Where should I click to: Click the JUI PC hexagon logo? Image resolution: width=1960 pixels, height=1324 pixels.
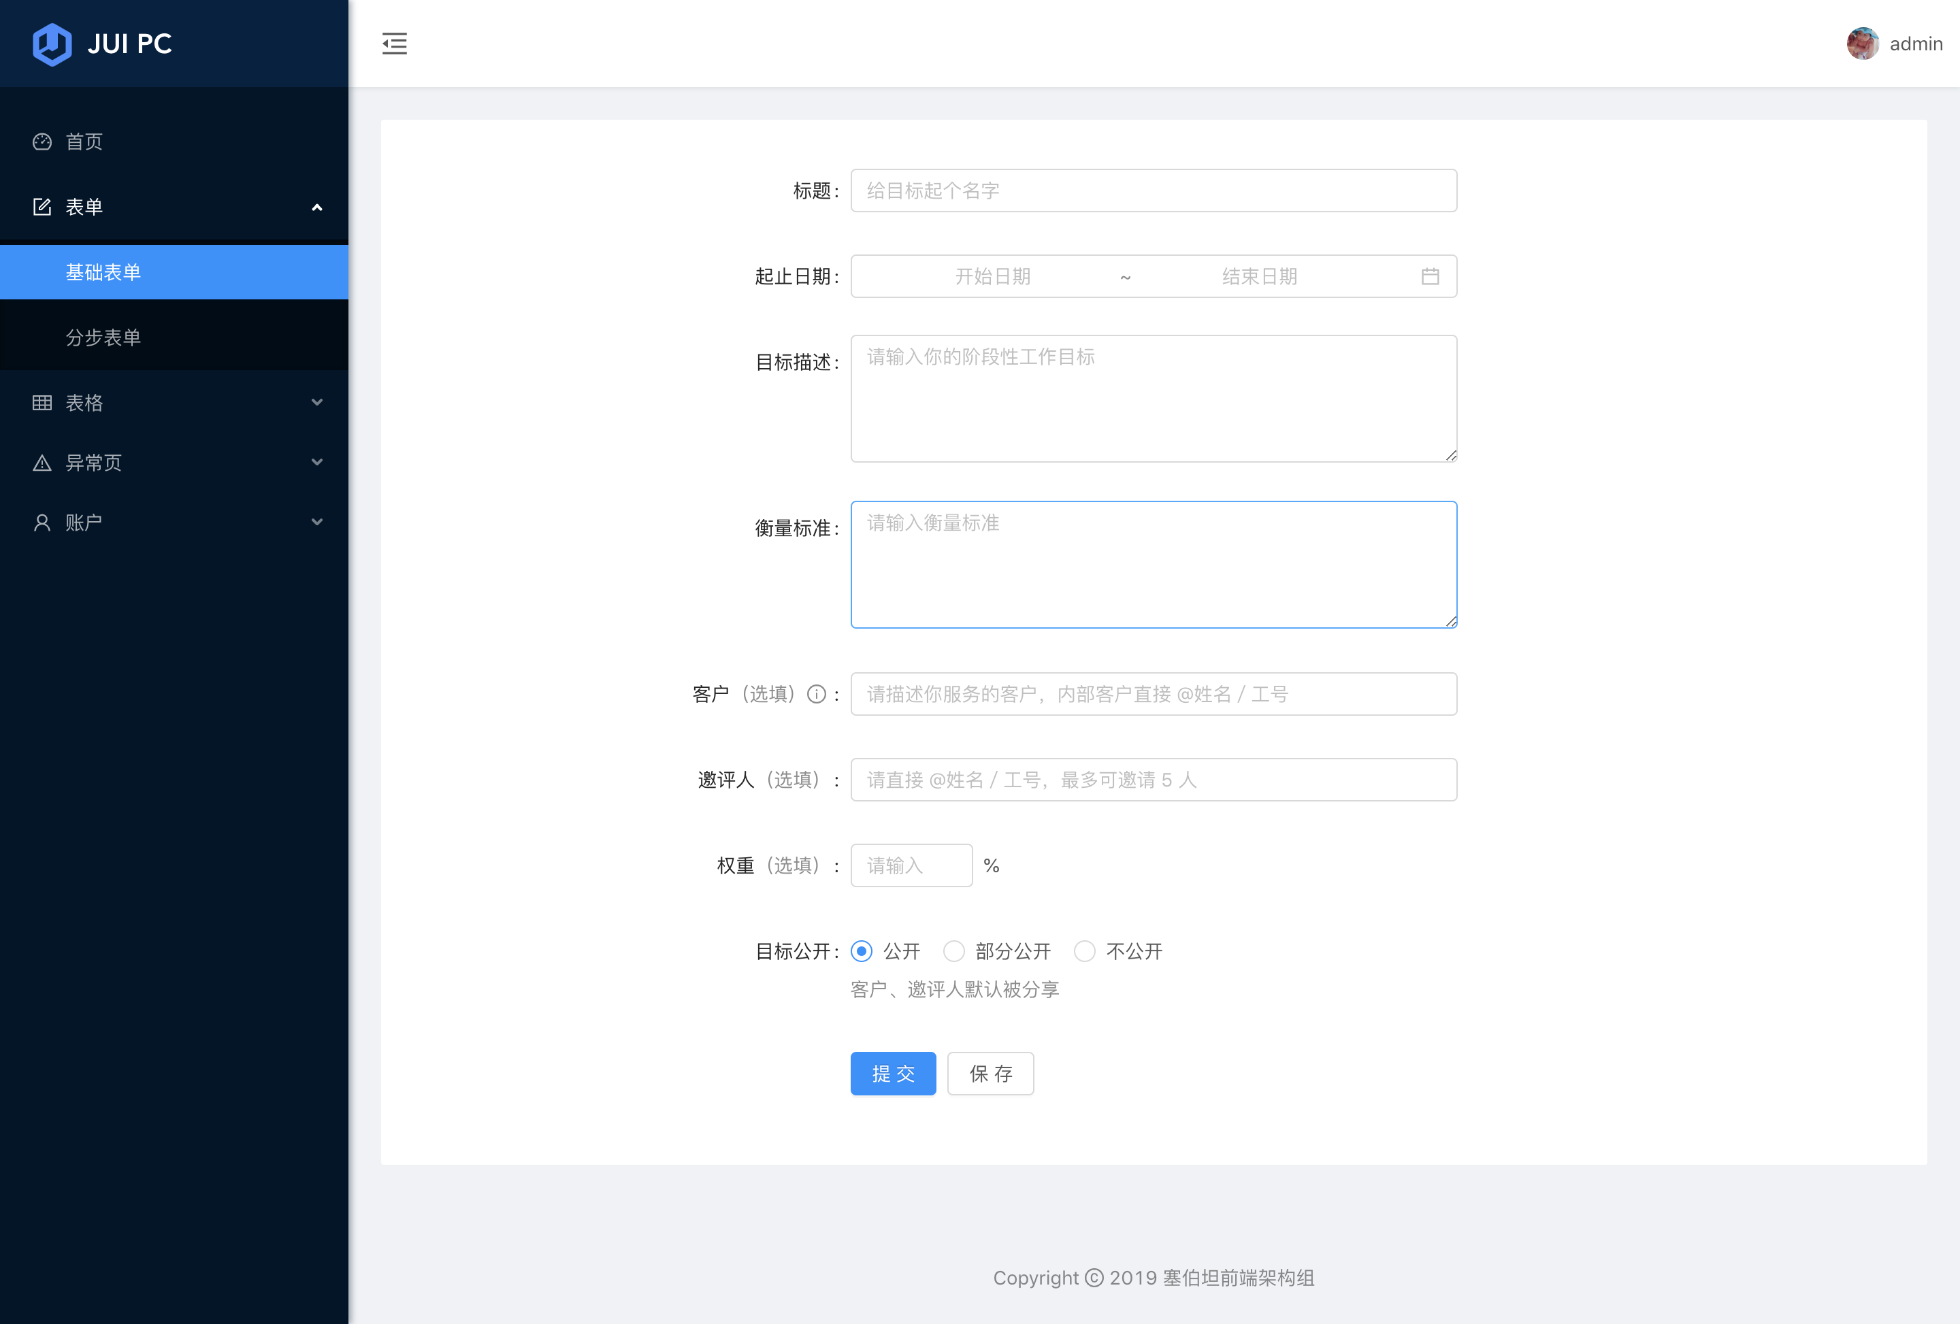pos(52,44)
